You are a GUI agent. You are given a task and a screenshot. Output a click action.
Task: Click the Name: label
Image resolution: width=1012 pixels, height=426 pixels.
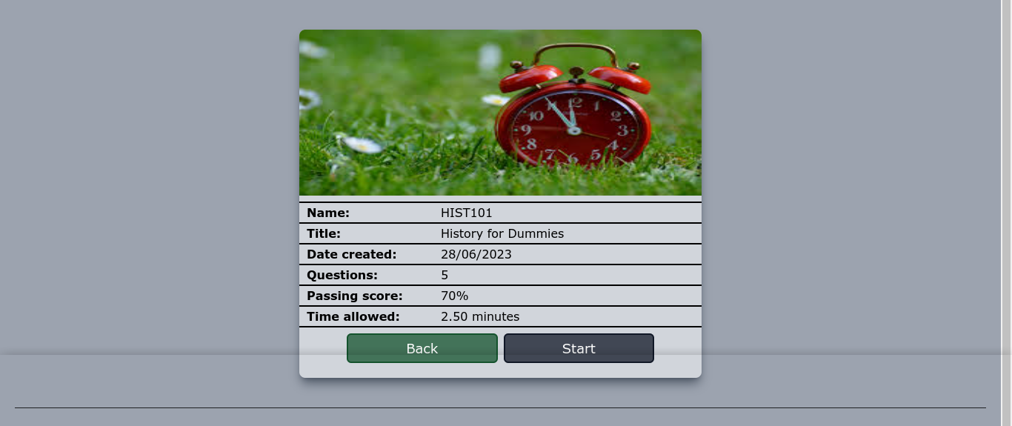click(327, 213)
